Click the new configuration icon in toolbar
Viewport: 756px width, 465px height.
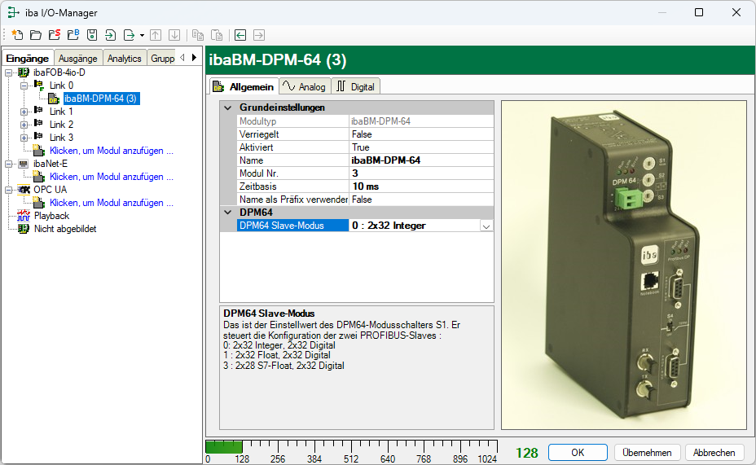(17, 35)
